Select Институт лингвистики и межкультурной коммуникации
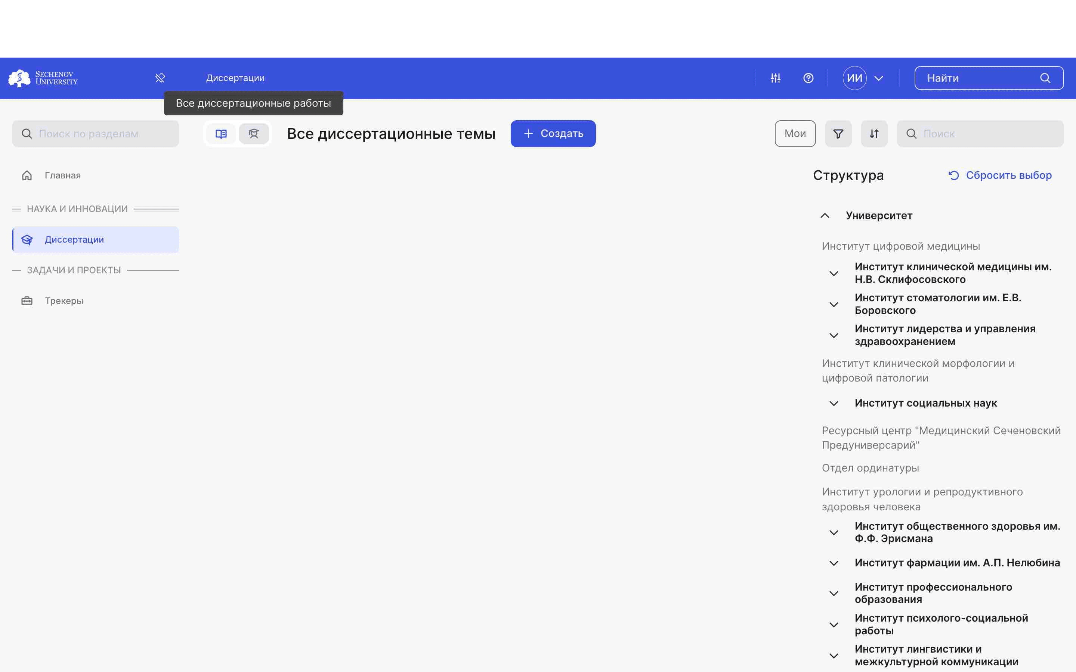This screenshot has height=672, width=1076. (936, 656)
